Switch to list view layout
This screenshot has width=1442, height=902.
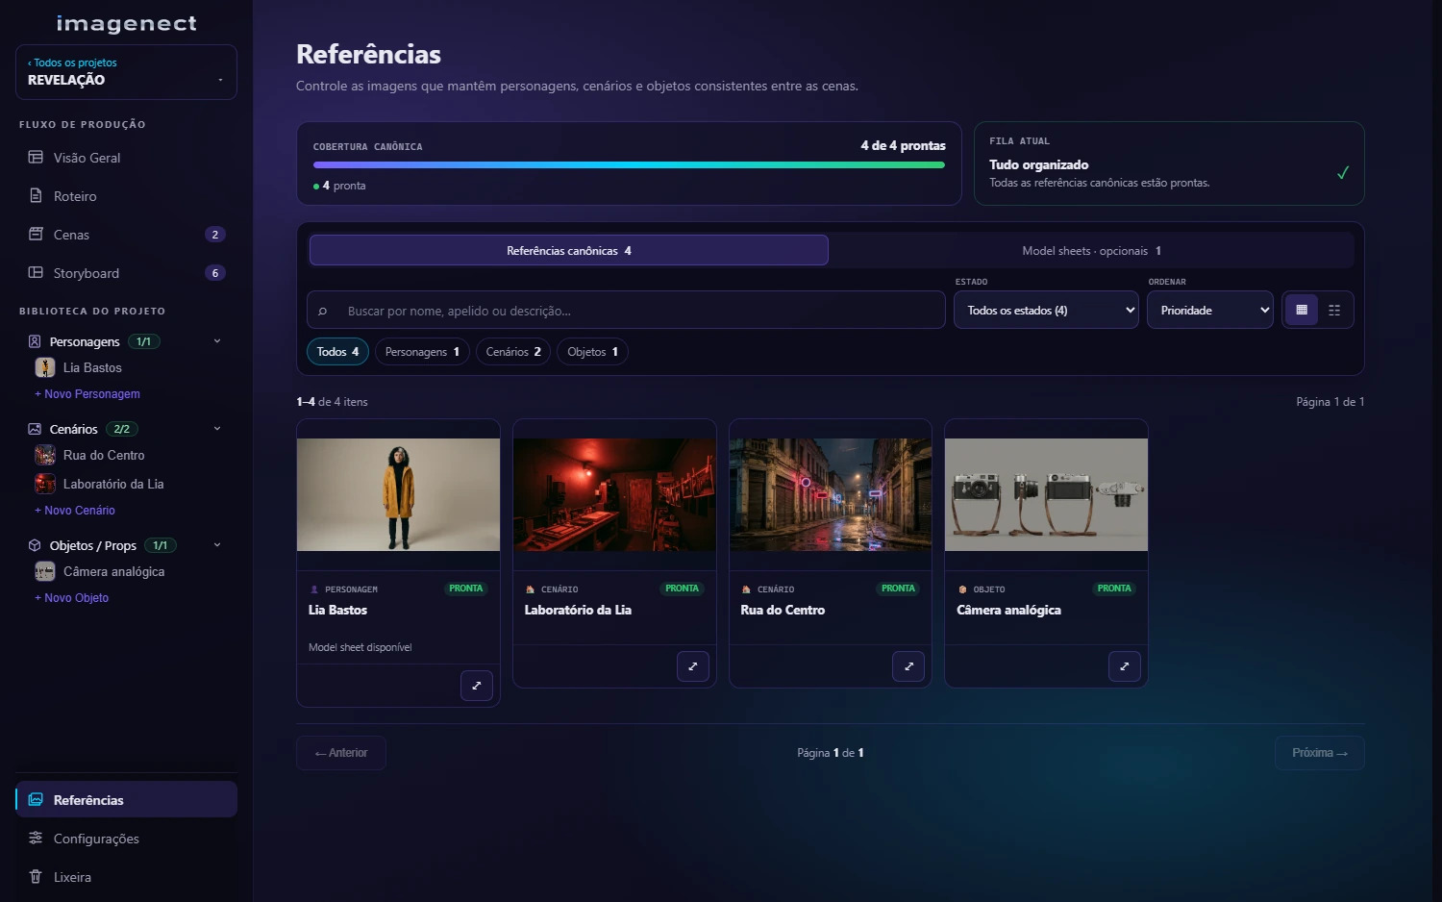1334,310
